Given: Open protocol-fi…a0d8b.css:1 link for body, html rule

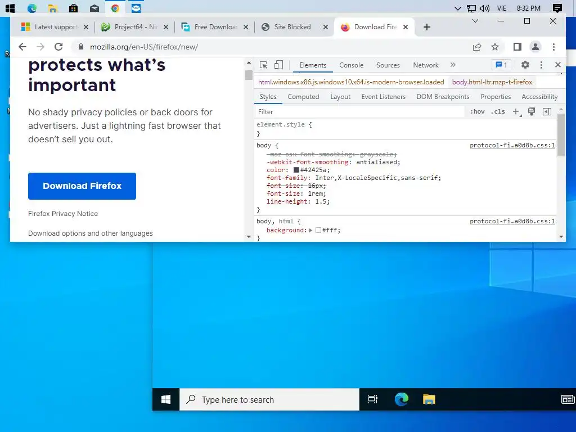Looking at the screenshot, I should tap(512, 221).
